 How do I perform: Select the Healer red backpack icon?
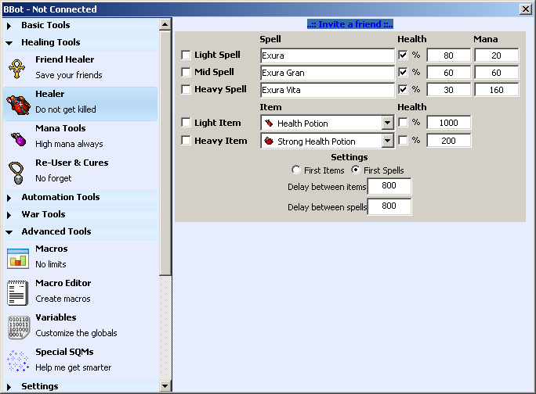[17, 102]
